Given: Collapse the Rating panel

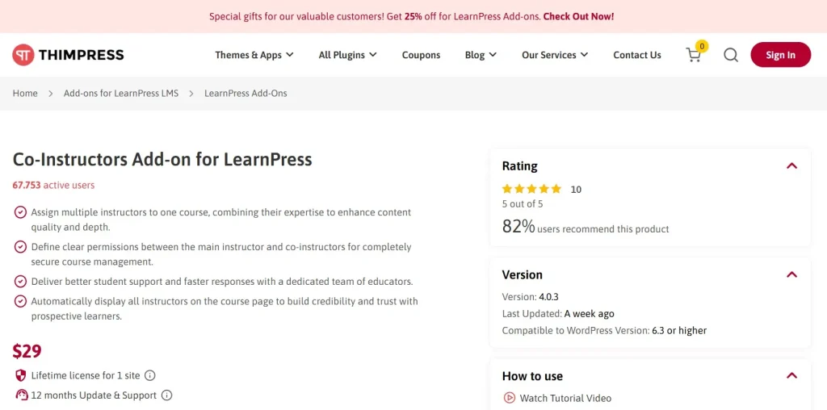Looking at the screenshot, I should tap(791, 166).
